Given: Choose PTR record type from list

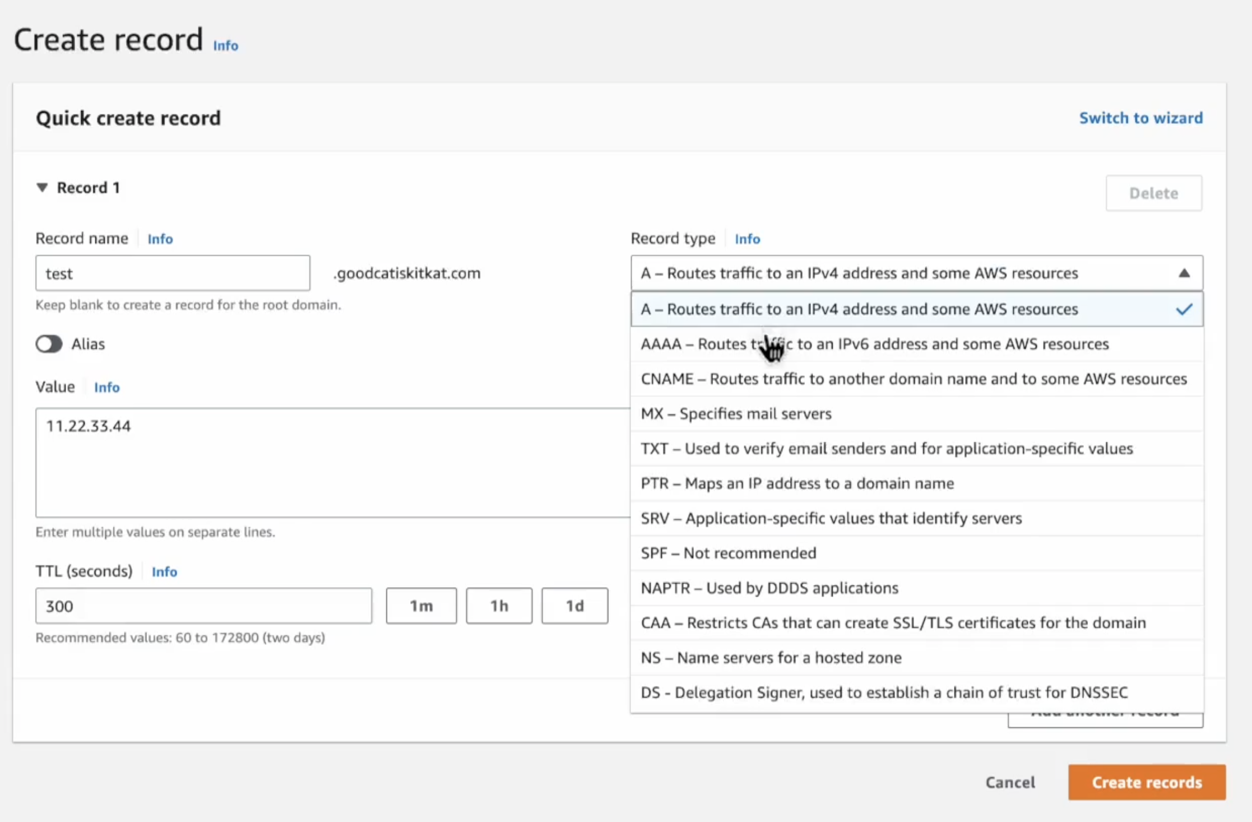Looking at the screenshot, I should click(x=797, y=483).
